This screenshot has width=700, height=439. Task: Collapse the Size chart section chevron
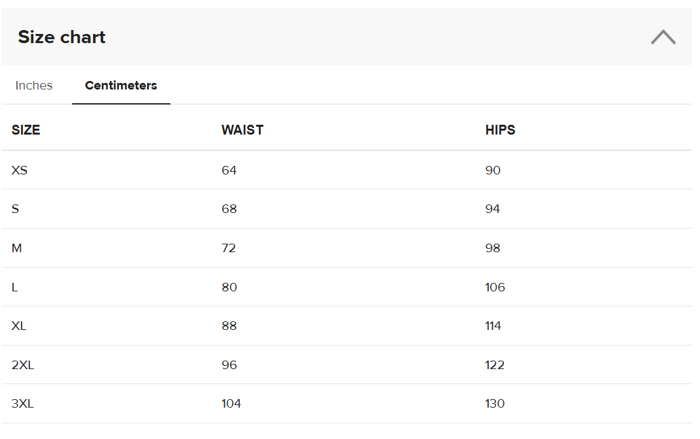pyautogui.click(x=663, y=37)
